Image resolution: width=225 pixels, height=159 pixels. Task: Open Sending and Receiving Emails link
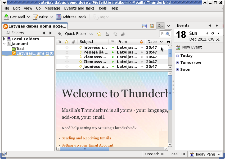(86, 138)
